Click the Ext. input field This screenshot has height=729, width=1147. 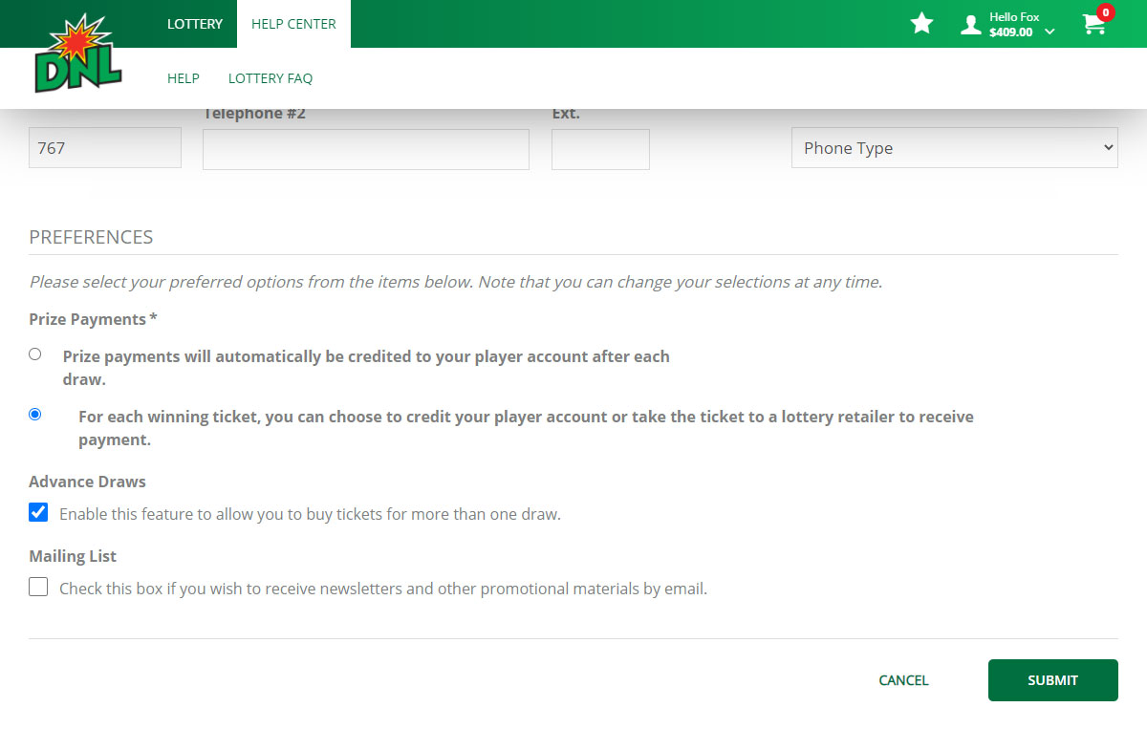tap(600, 150)
